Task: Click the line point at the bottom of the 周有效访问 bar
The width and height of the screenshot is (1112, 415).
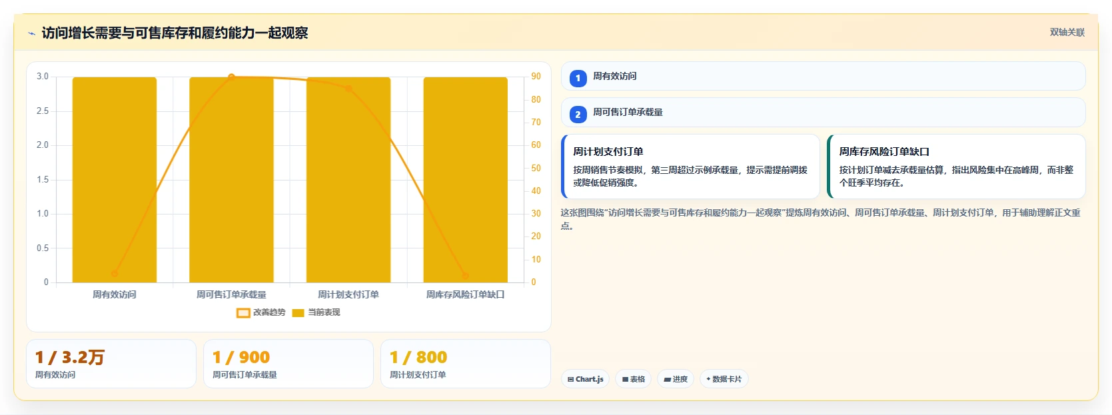Action: point(115,273)
